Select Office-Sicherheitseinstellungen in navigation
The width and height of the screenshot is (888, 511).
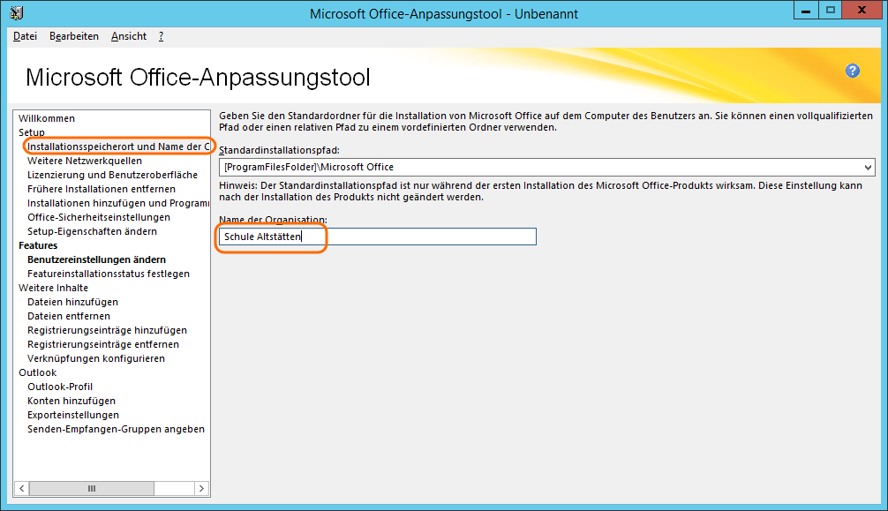pos(98,217)
